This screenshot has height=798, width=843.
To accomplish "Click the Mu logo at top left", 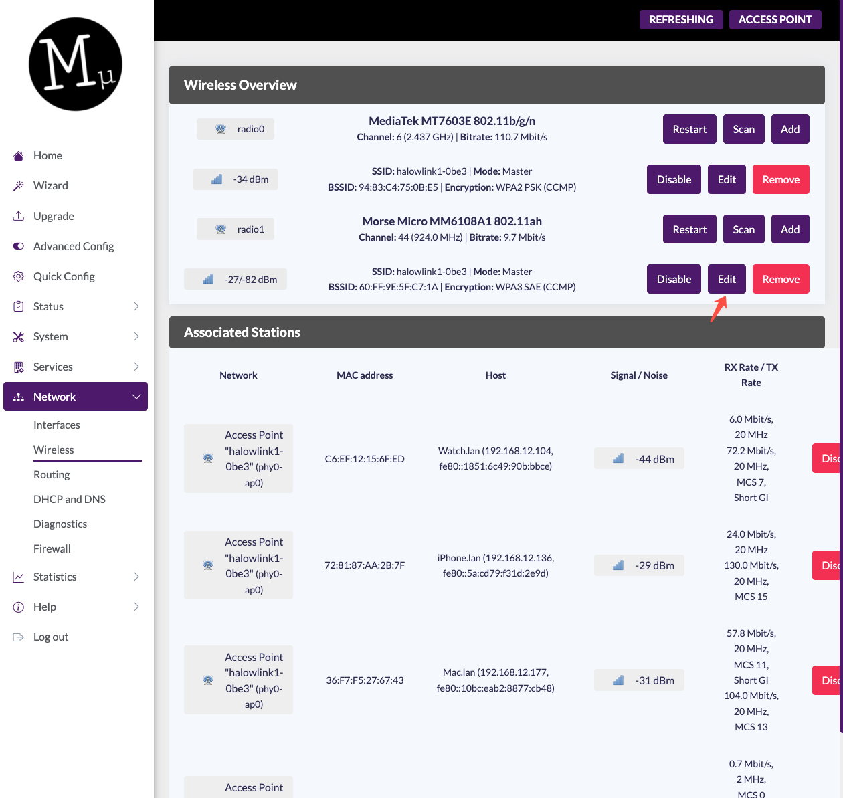I will pos(76,64).
